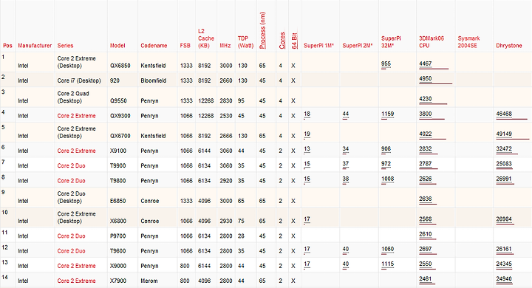This screenshot has width=532, height=288.
Task: Select series cell Core 2 Quad (Desktop)
Action: point(73,97)
